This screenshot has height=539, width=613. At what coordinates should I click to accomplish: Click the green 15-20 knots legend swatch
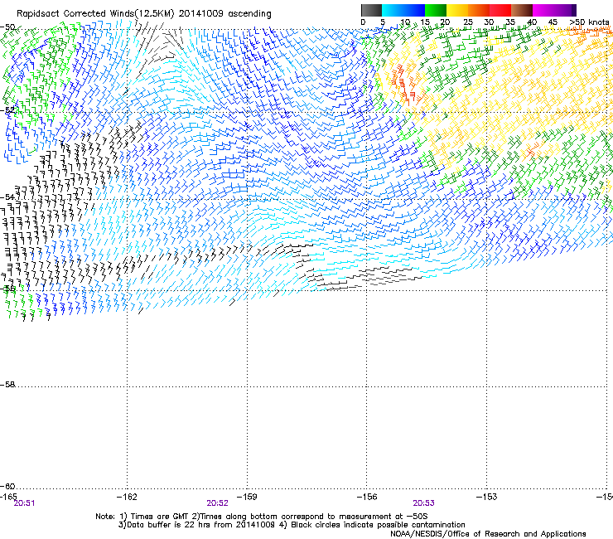coord(436,10)
